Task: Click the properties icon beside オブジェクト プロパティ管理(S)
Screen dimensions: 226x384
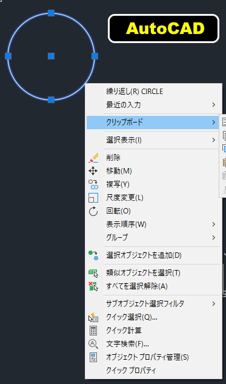Action: [93, 357]
